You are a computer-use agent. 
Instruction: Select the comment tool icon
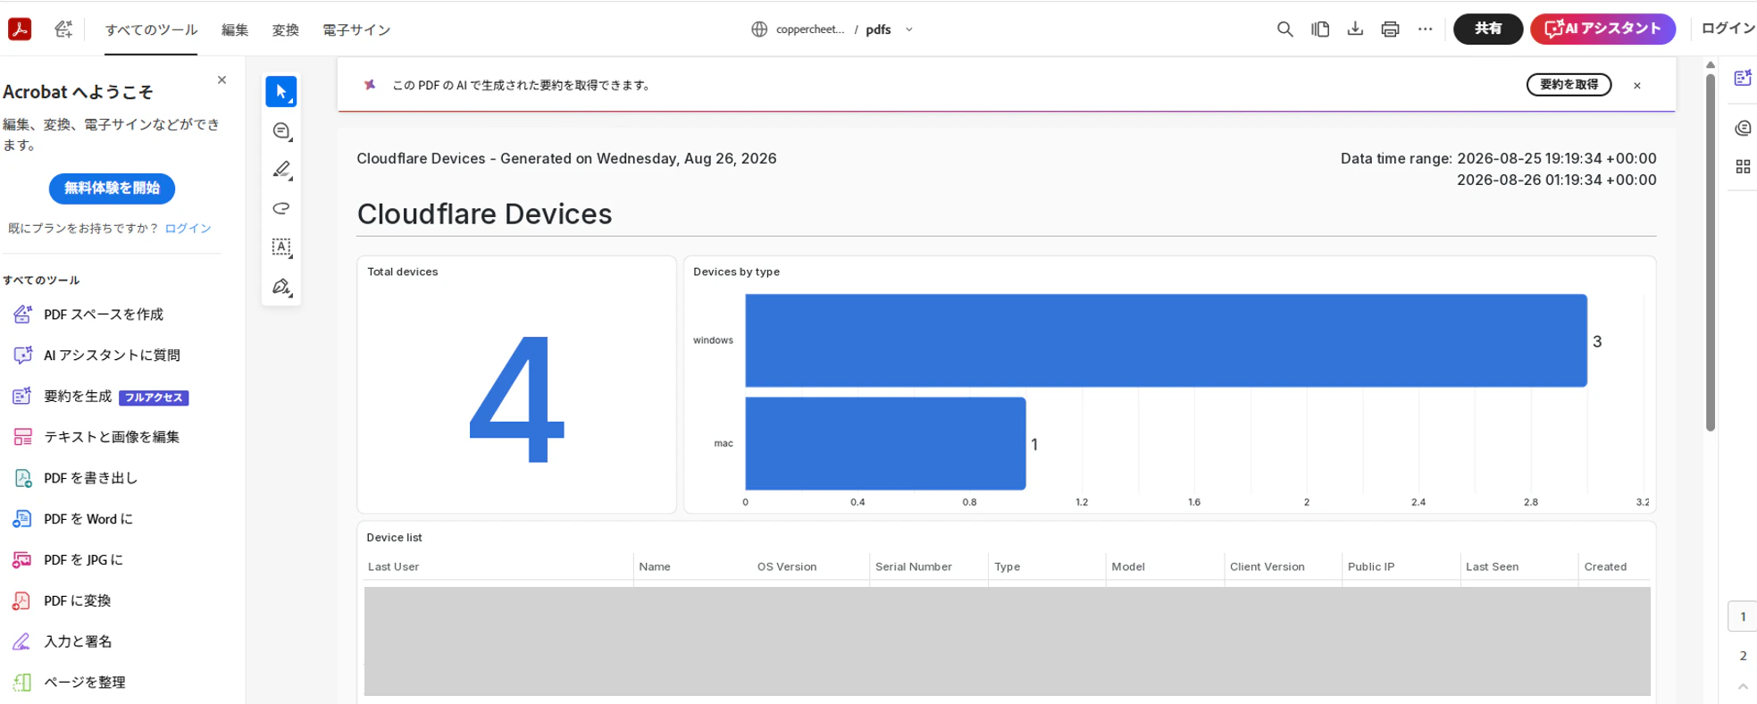(x=281, y=130)
